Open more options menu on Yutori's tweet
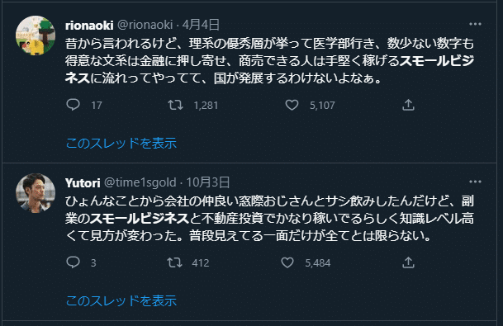The image size is (503, 326). (x=475, y=182)
